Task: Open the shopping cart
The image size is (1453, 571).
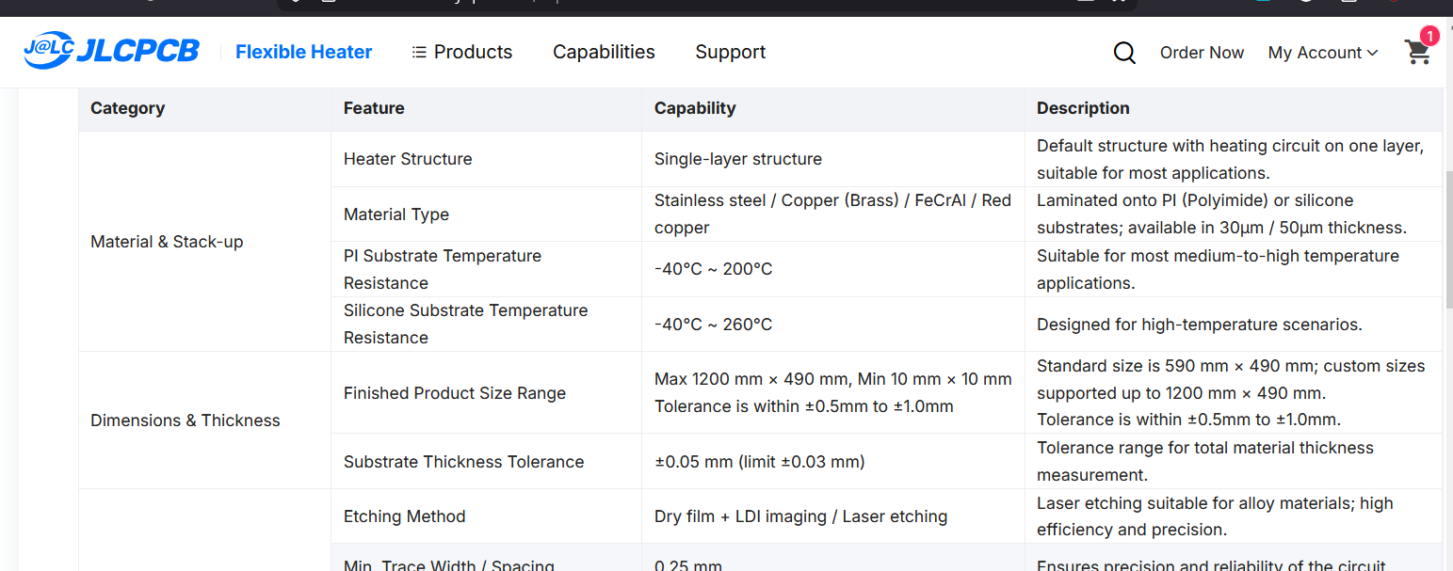Action: click(x=1417, y=52)
